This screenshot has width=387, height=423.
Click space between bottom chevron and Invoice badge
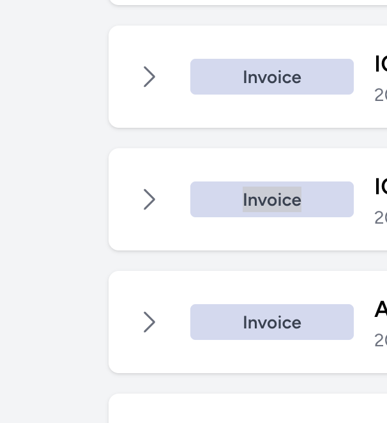tap(174, 322)
